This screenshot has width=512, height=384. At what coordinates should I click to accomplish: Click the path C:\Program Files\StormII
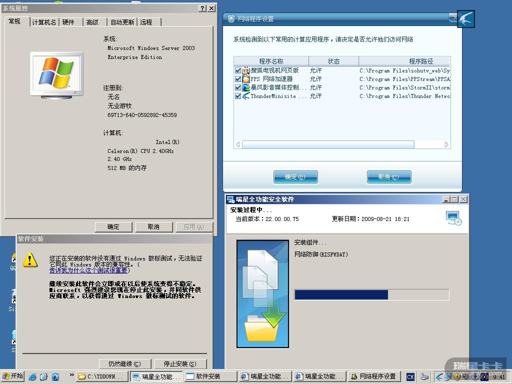coord(405,87)
